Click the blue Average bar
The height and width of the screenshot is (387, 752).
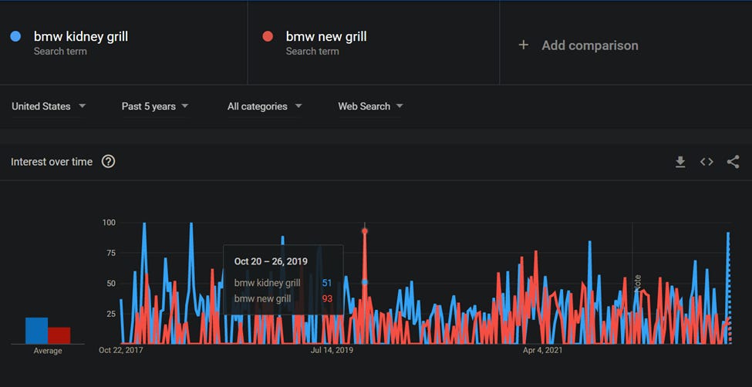[36, 331]
